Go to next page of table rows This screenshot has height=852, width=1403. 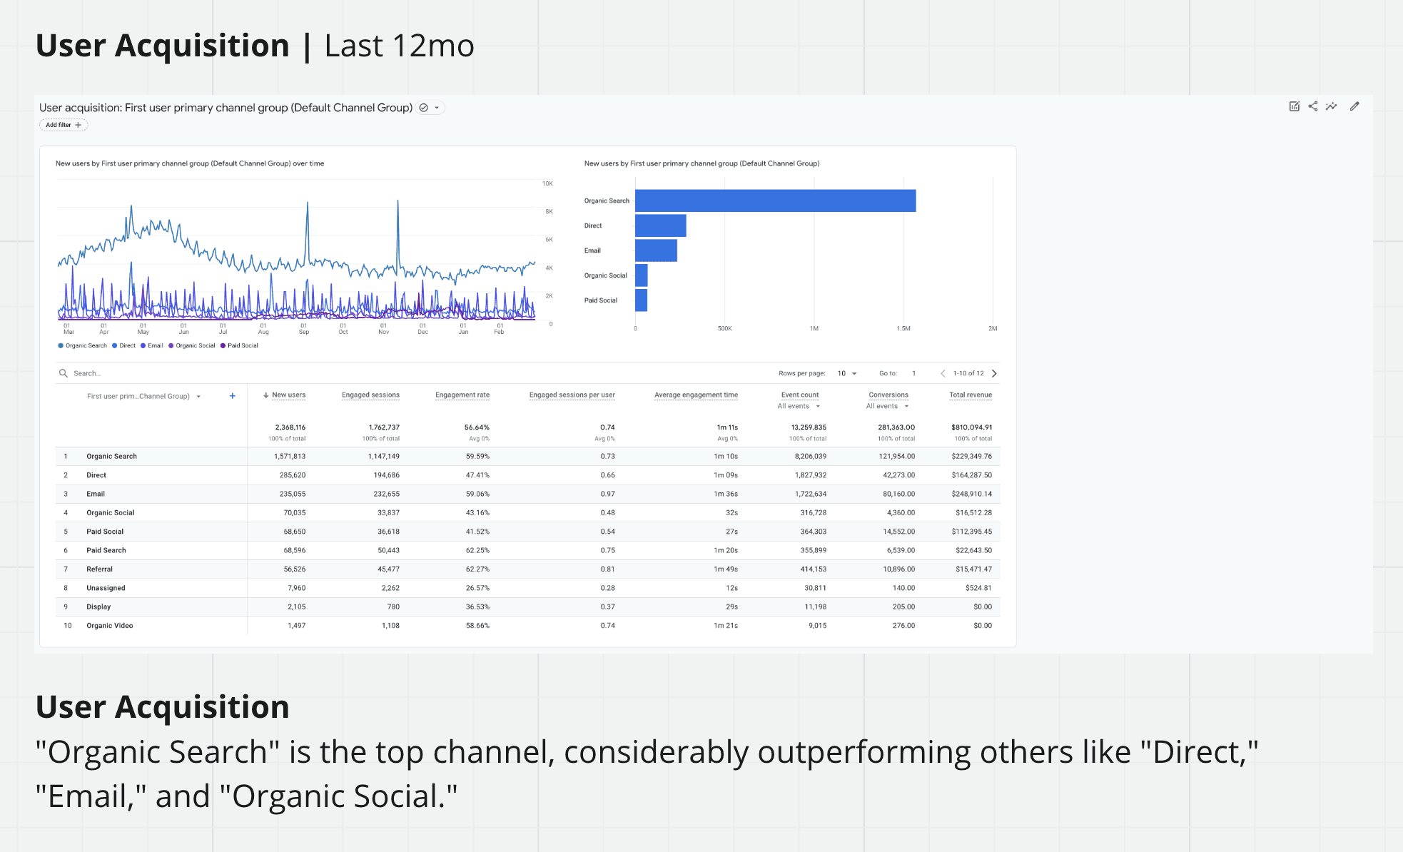pos(994,373)
